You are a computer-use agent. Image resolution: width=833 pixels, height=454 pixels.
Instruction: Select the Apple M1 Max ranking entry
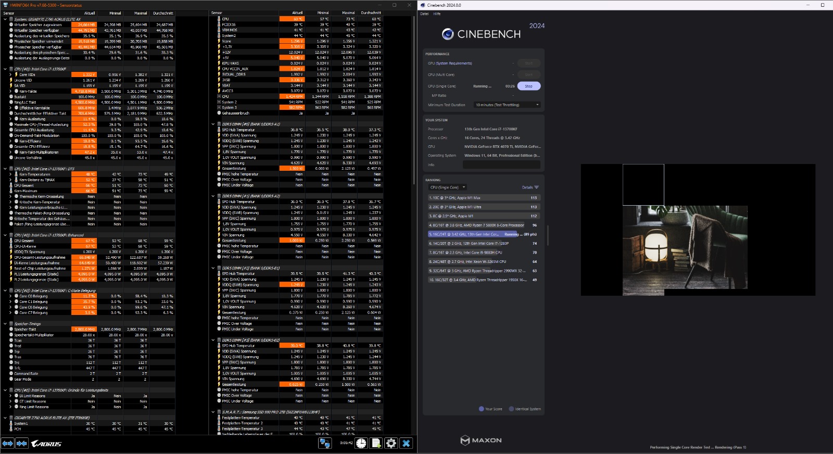484,198
